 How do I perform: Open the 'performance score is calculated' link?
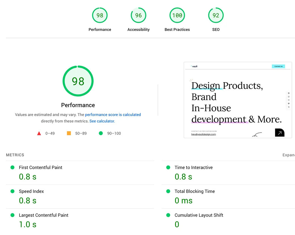pos(113,115)
